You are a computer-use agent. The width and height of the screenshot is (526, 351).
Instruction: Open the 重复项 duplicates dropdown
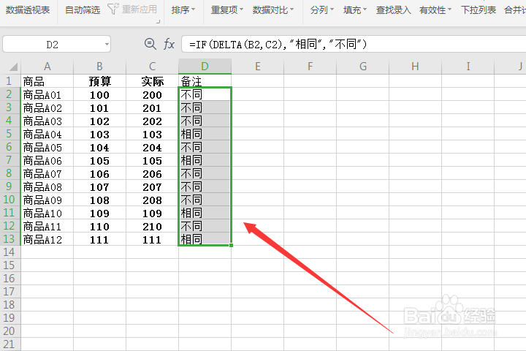click(x=227, y=10)
